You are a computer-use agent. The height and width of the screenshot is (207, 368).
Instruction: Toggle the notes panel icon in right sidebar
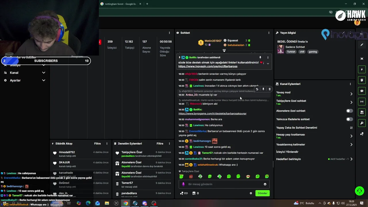click(x=362, y=80)
